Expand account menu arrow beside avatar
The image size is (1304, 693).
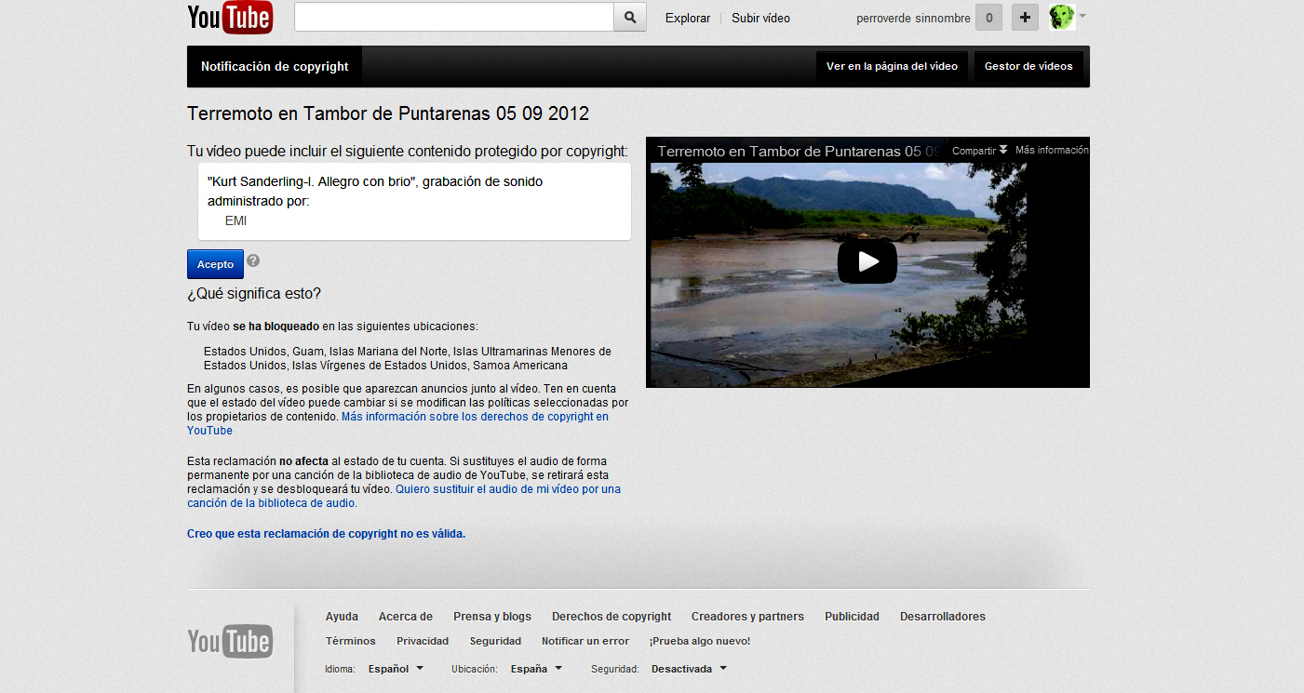click(1082, 16)
